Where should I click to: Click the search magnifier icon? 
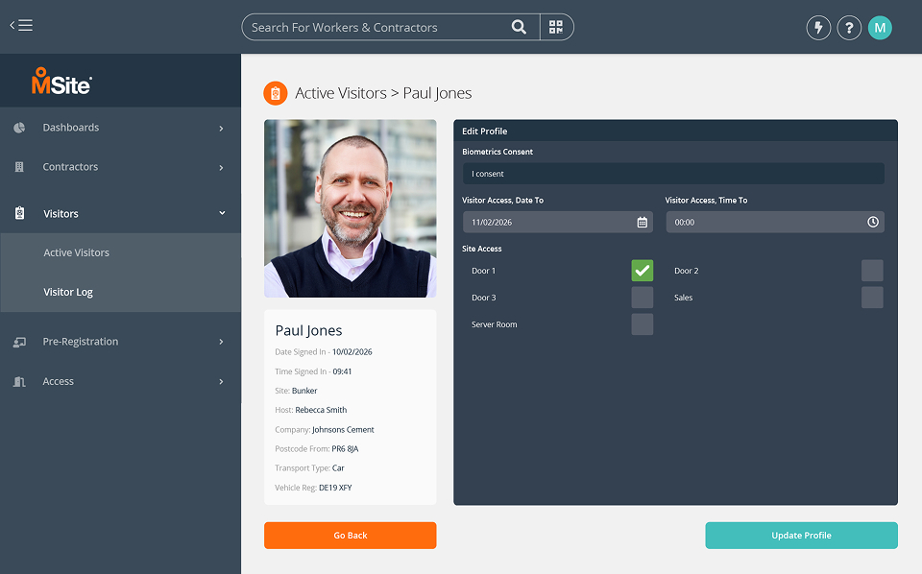coord(519,27)
